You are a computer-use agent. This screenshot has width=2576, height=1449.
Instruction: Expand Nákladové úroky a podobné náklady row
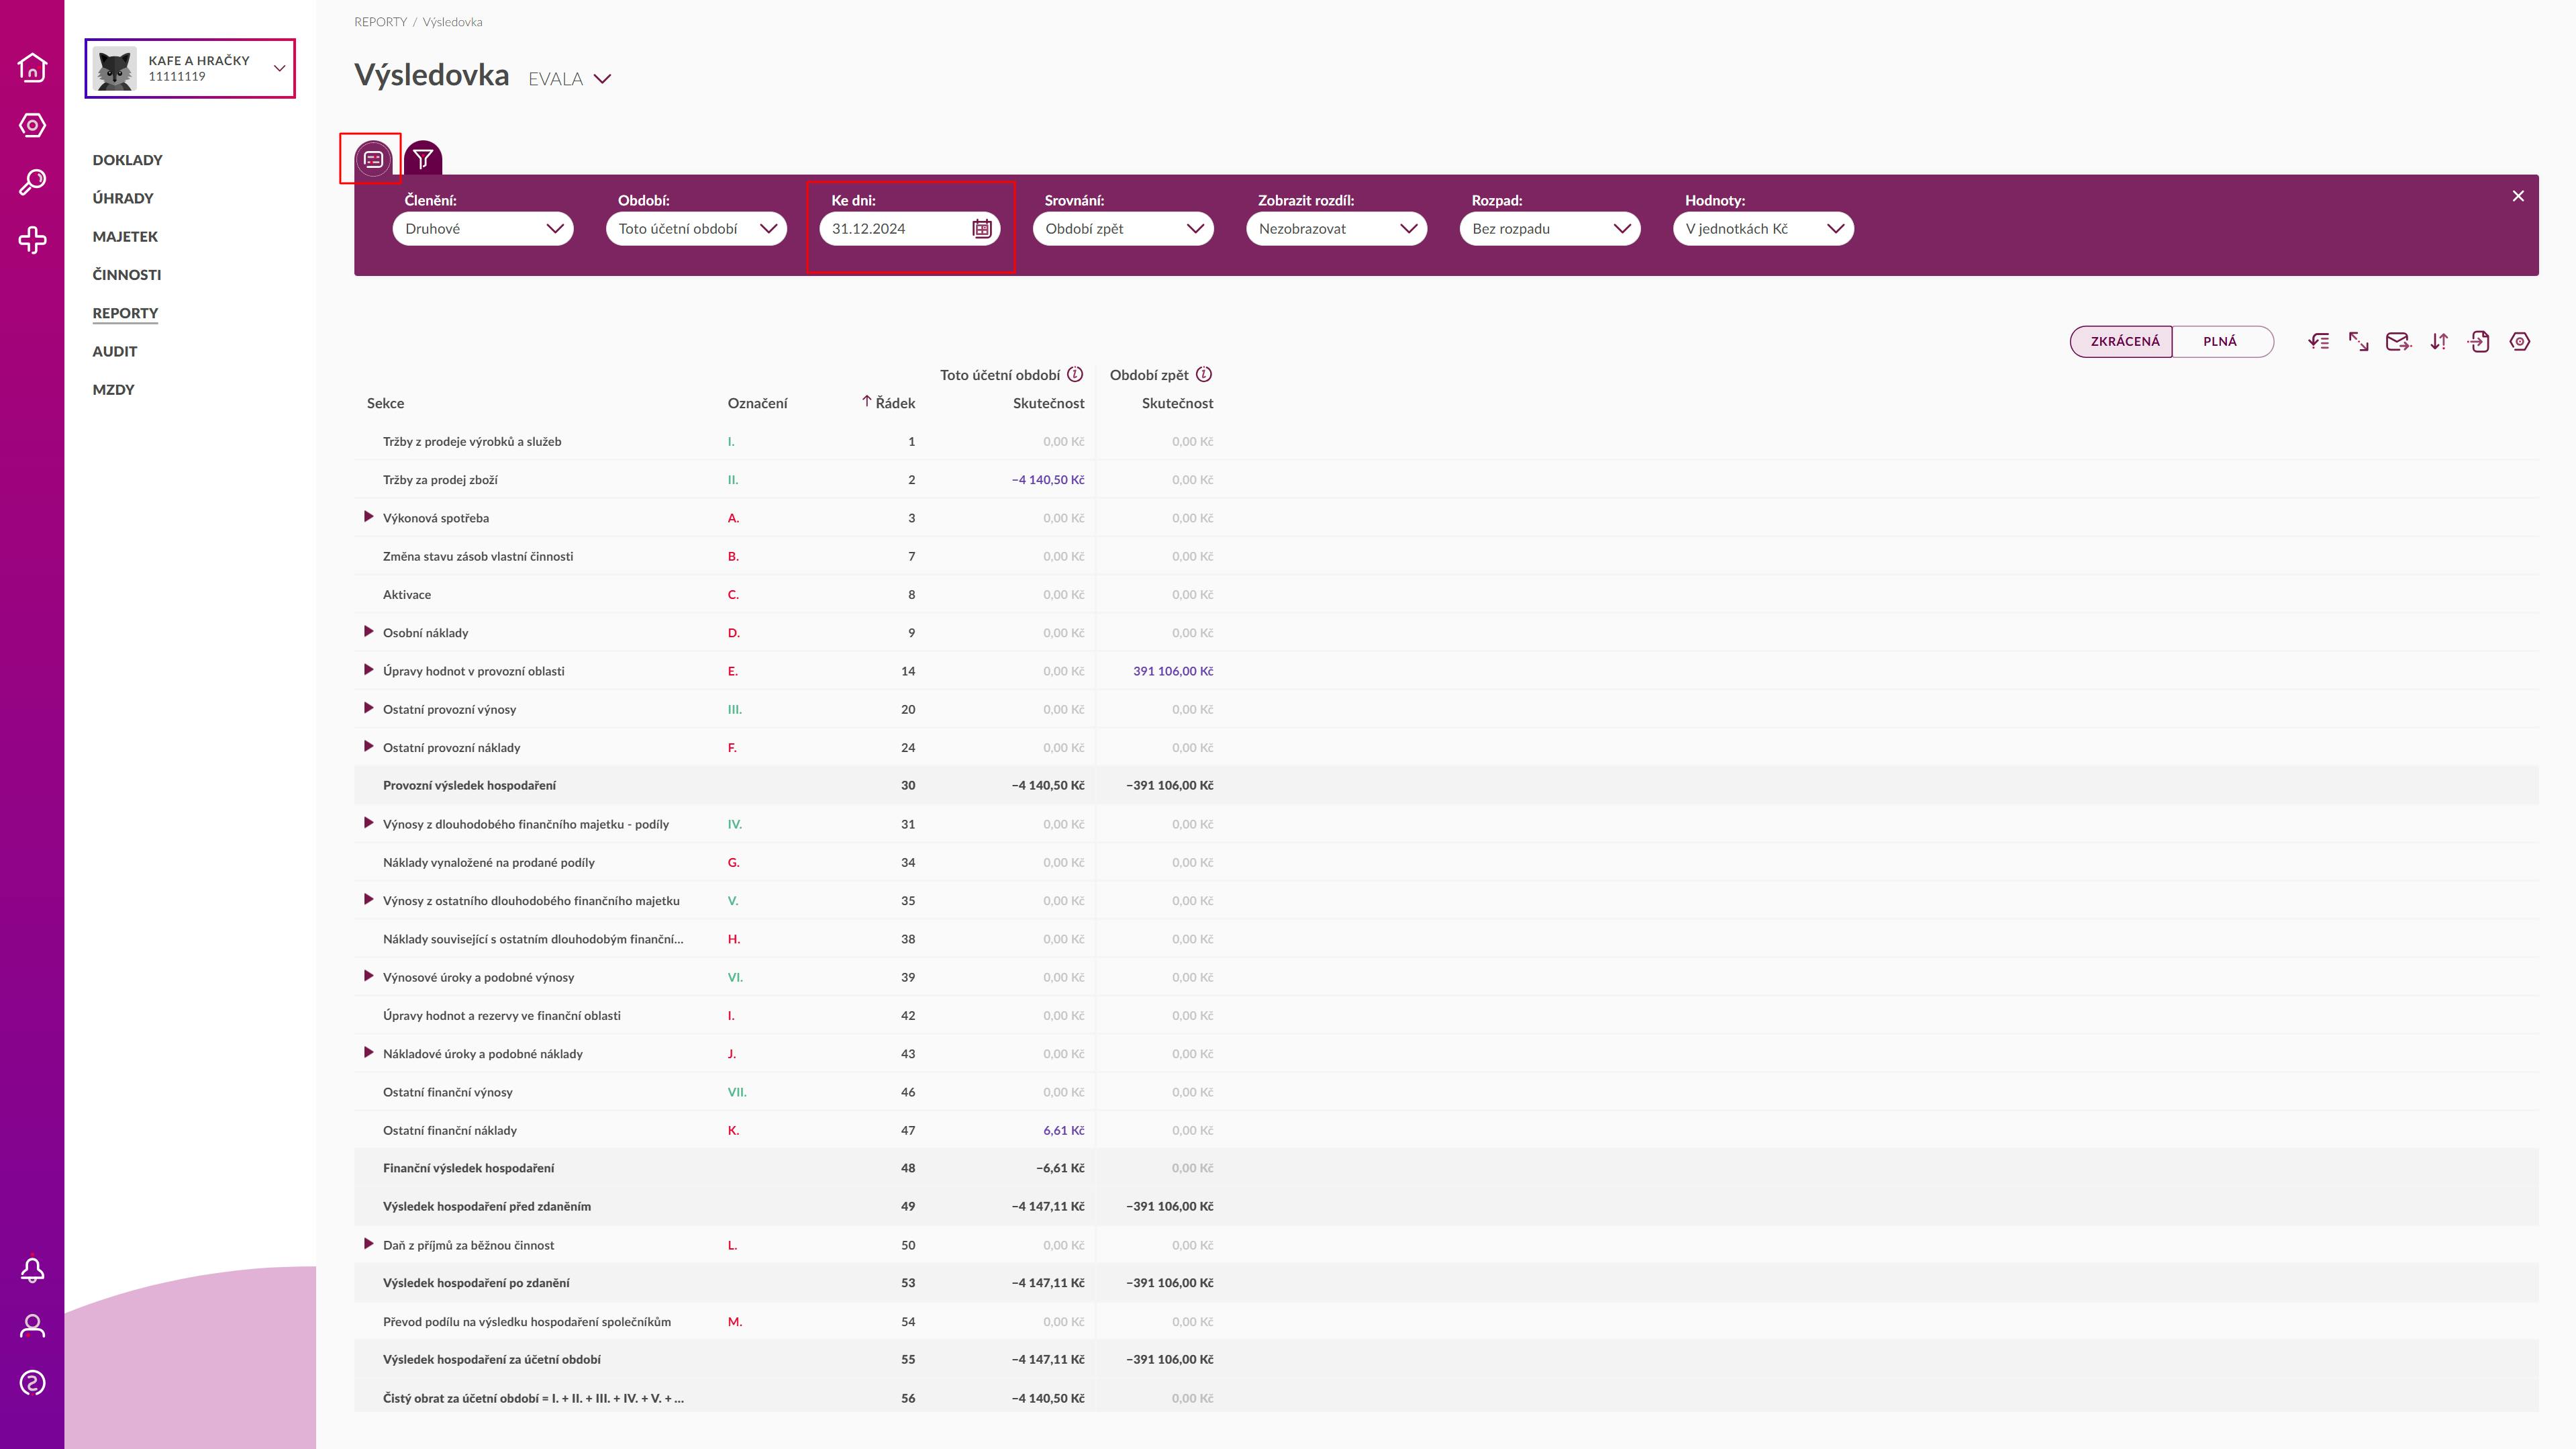pos(368,1053)
